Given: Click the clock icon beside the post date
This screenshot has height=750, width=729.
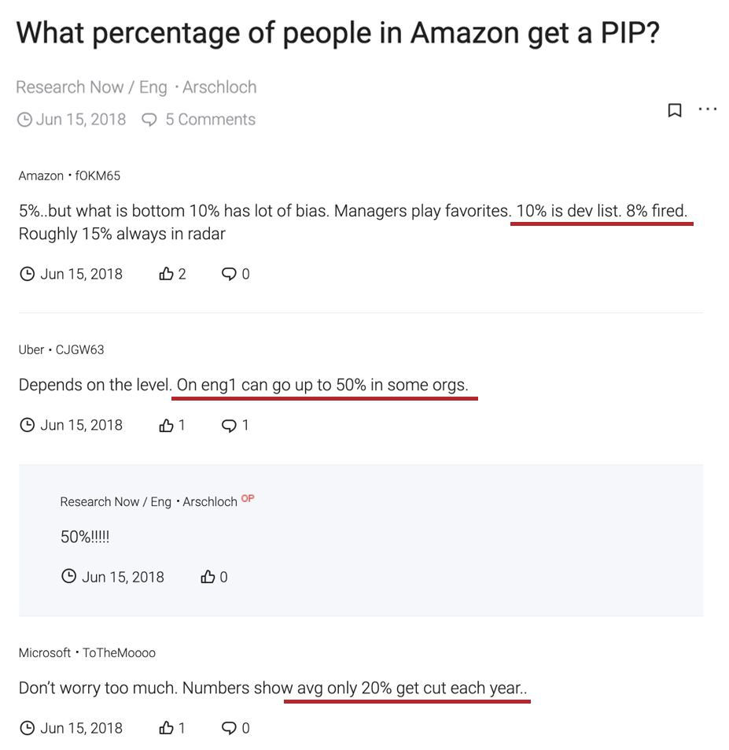Looking at the screenshot, I should pos(26,119).
